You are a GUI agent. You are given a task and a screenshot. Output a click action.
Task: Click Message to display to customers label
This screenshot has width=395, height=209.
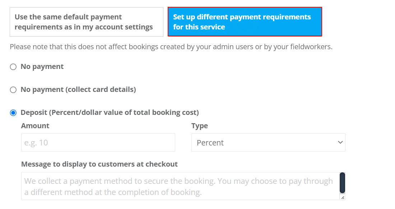tap(99, 164)
